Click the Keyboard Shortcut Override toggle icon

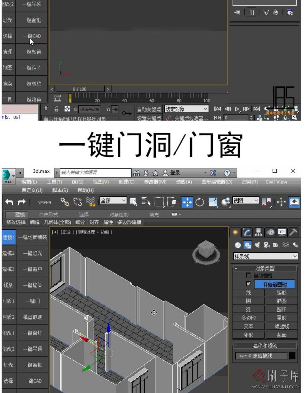pyautogui.click(x=294, y=202)
